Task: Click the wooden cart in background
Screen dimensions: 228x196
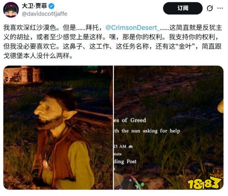Action: coord(13,76)
